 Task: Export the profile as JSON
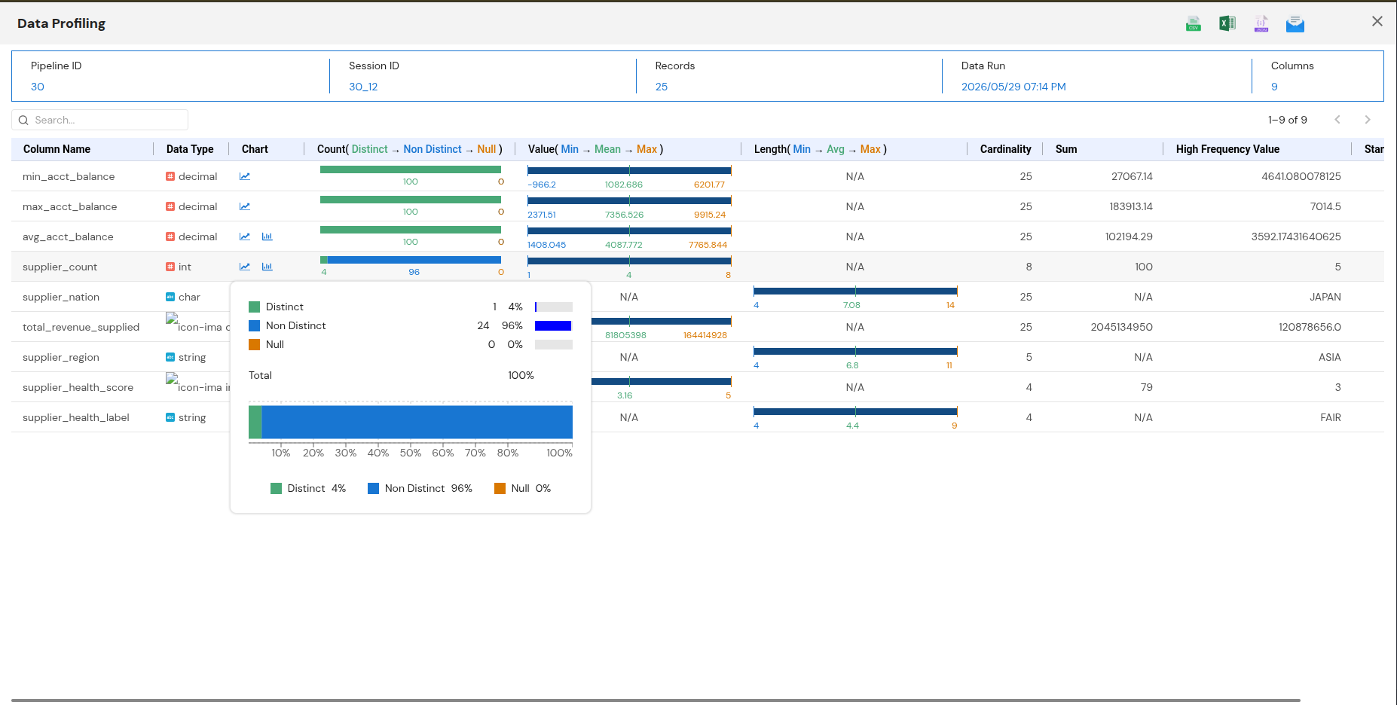(1261, 23)
